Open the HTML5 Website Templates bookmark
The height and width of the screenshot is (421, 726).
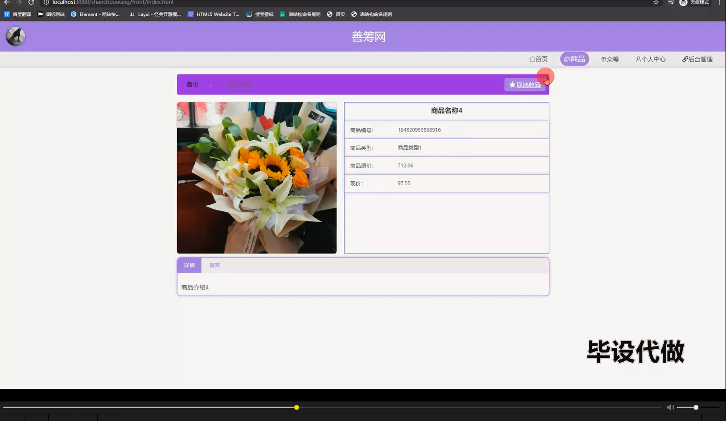(213, 14)
